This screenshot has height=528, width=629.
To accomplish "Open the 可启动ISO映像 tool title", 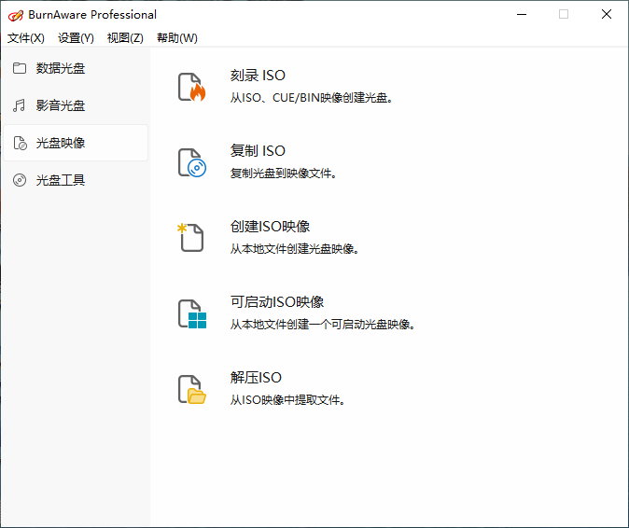I will [x=277, y=302].
